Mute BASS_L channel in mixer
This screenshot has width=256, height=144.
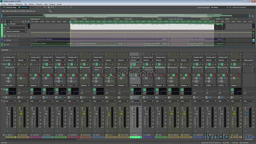[6, 104]
